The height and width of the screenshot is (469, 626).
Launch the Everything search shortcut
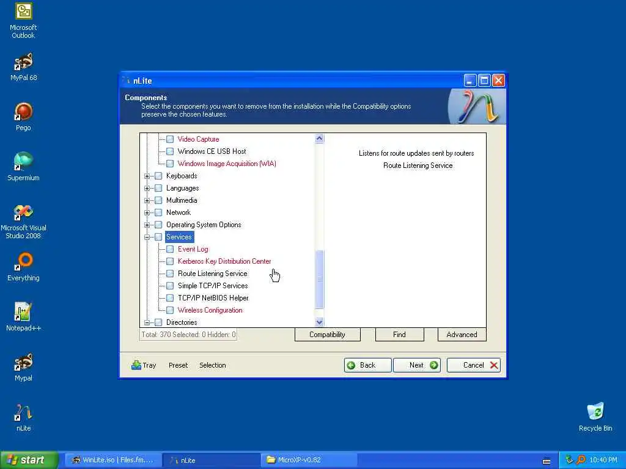pos(23,267)
